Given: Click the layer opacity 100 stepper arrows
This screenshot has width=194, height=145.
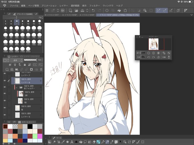Looking at the screenshot, I should 42,60.
